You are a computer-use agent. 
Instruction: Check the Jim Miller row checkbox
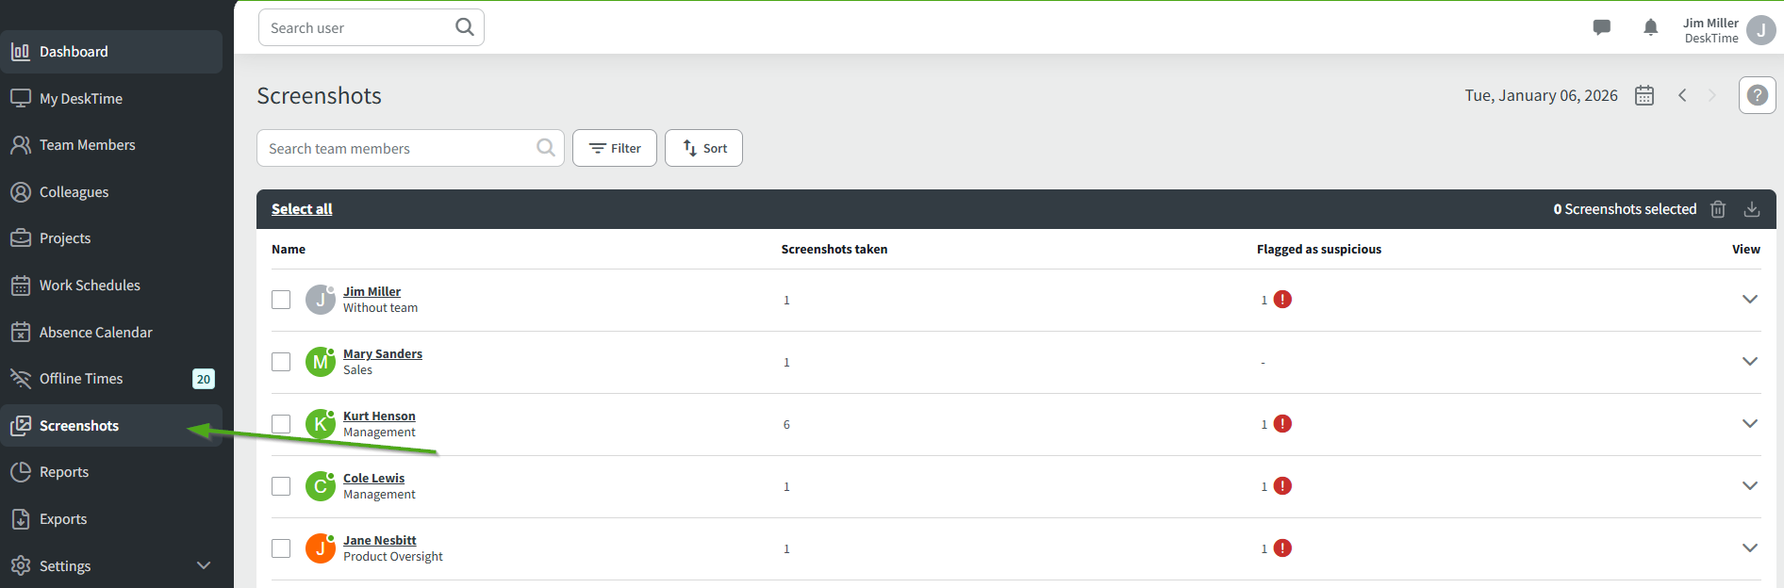click(281, 300)
